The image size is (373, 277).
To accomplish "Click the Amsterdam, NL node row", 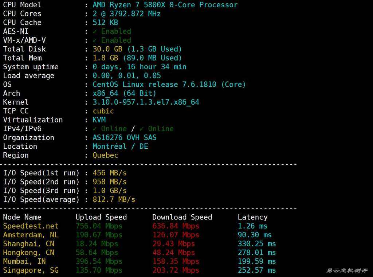I will 31,235.
